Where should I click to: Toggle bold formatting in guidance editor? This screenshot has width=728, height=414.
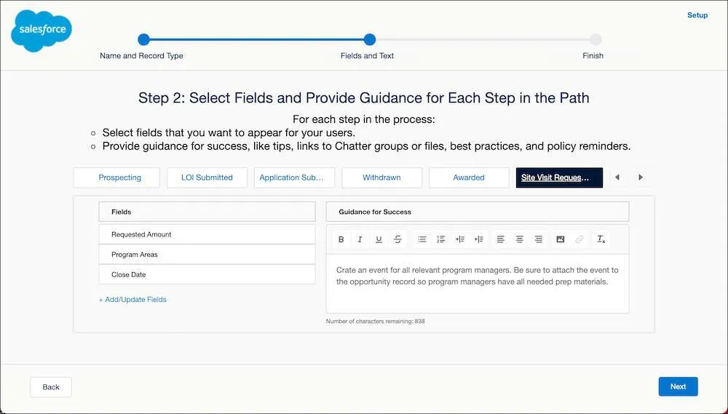click(341, 239)
